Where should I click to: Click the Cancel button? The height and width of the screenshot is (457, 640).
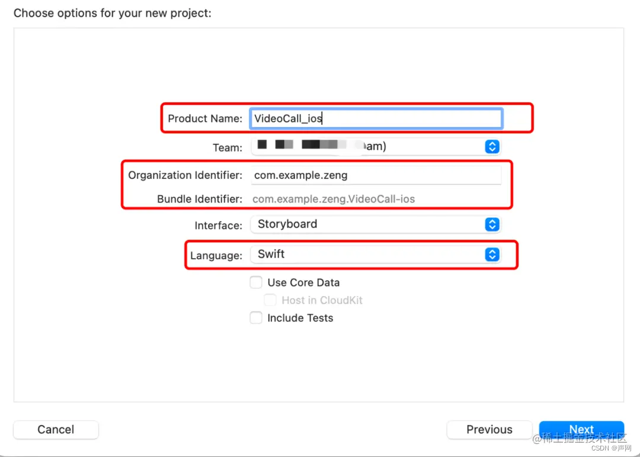click(x=56, y=430)
